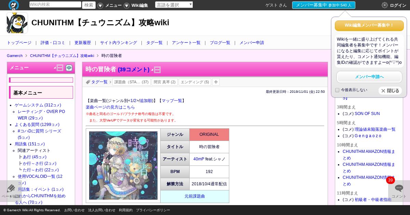Open the 追加順 song list link
The height and width of the screenshot is (215, 410).
(146, 101)
